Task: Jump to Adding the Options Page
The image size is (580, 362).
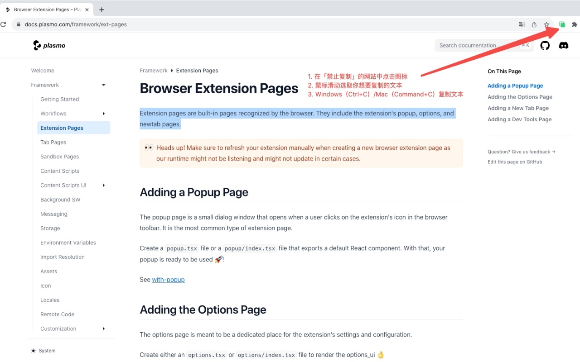Action: click(520, 97)
